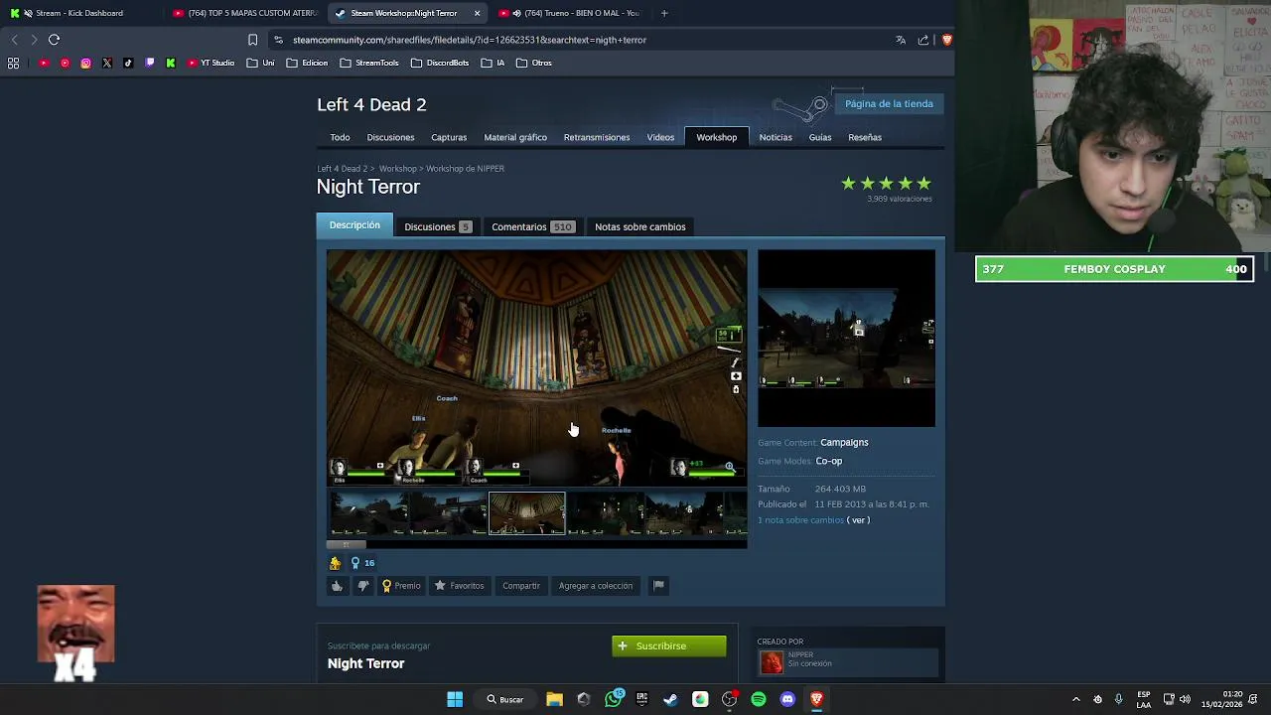The width and height of the screenshot is (1271, 715).
Task: Switch to Notas sobre cambios tab
Action: (640, 226)
